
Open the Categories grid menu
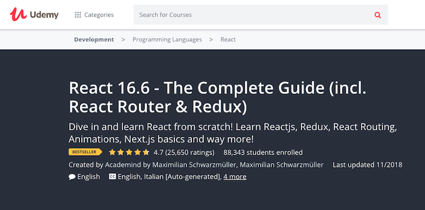click(x=78, y=15)
